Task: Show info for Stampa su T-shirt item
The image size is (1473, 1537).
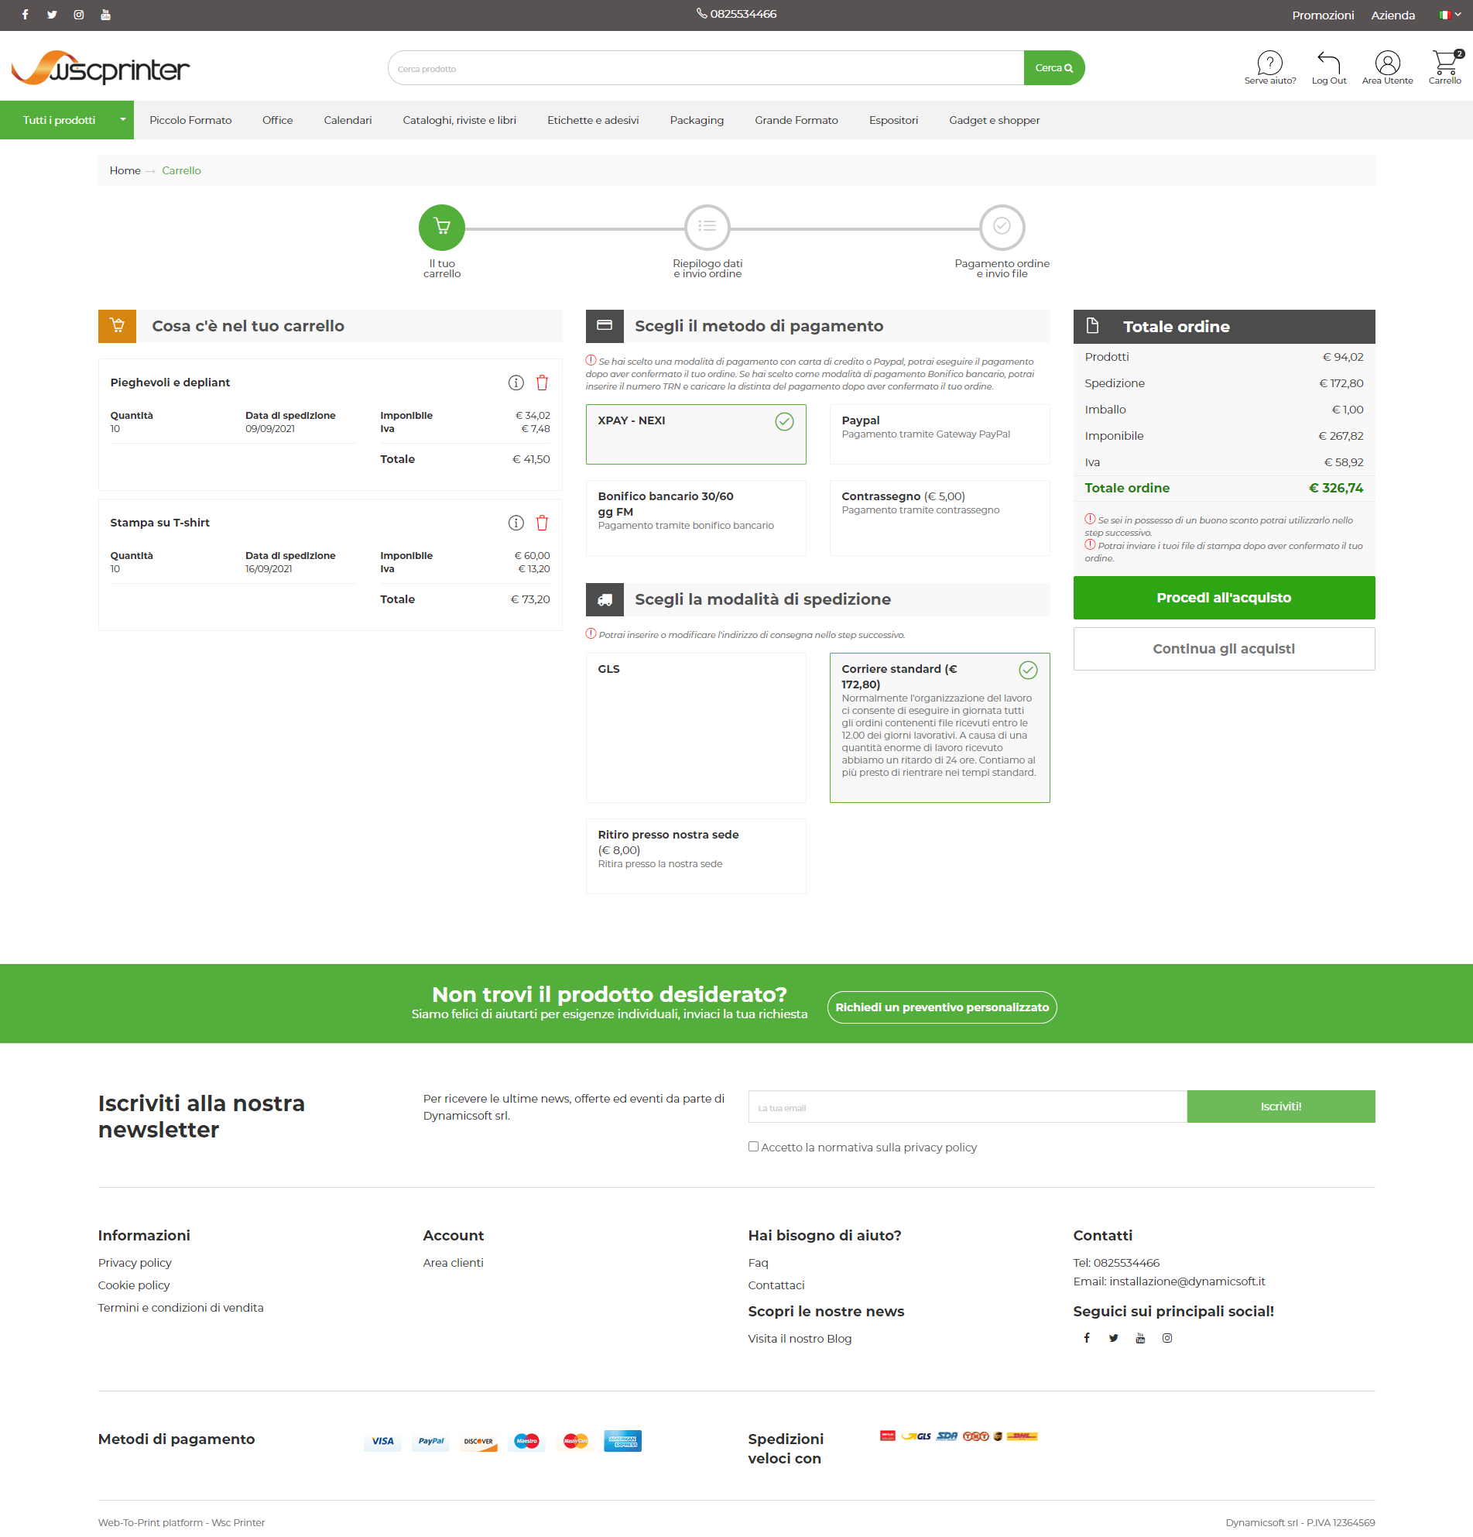Action: click(x=515, y=523)
